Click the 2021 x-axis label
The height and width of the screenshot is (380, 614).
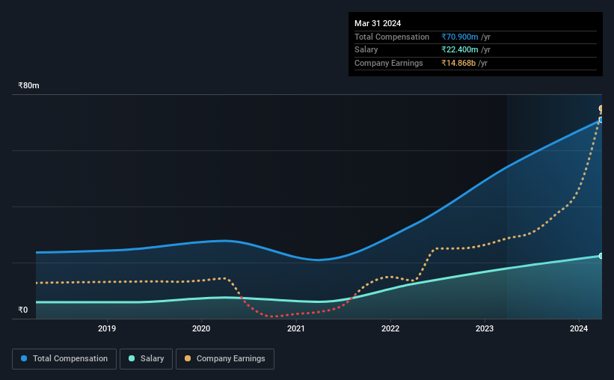(295, 328)
